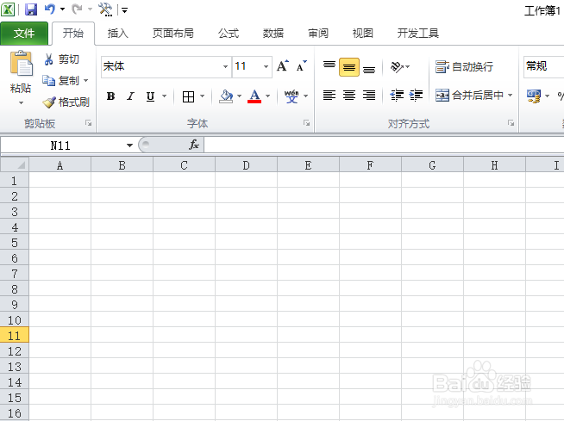This screenshot has width=564, height=421.
Task: Click the Undo arrow icon
Action: (50, 9)
